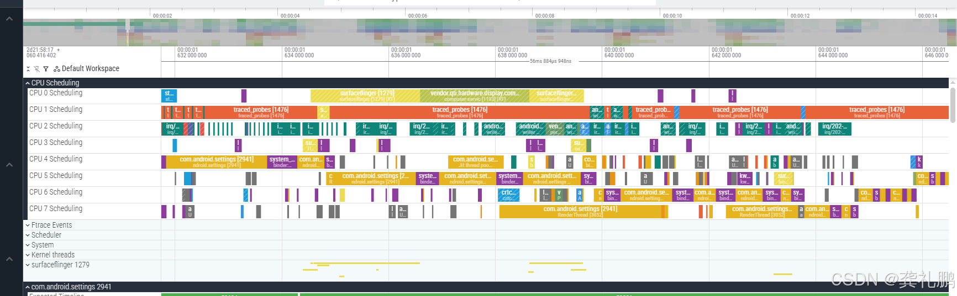Select the CPU 3 Scheduling track label
The width and height of the screenshot is (957, 296).
[56, 143]
